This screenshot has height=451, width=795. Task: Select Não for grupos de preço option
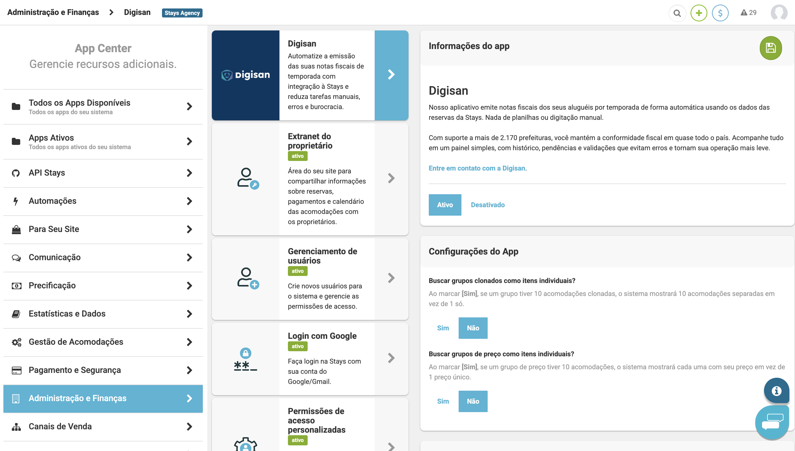point(473,401)
